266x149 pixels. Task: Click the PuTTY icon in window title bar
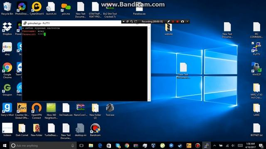pos(25,23)
